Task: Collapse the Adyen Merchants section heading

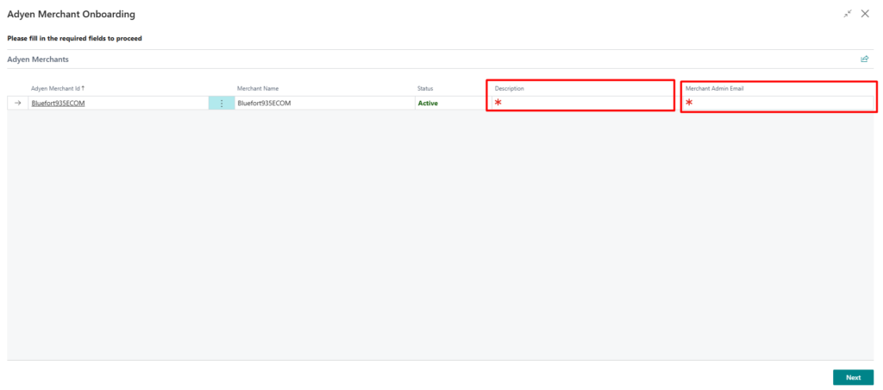Action: 38,60
